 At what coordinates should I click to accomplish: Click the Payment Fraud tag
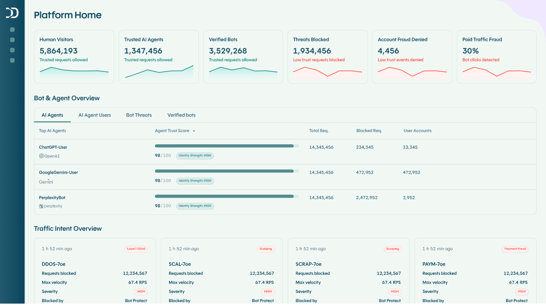tap(516, 249)
